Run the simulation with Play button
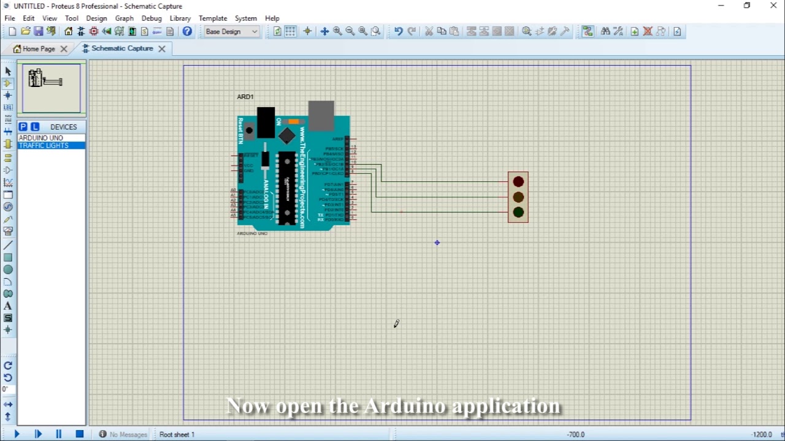785x441 pixels. point(17,434)
